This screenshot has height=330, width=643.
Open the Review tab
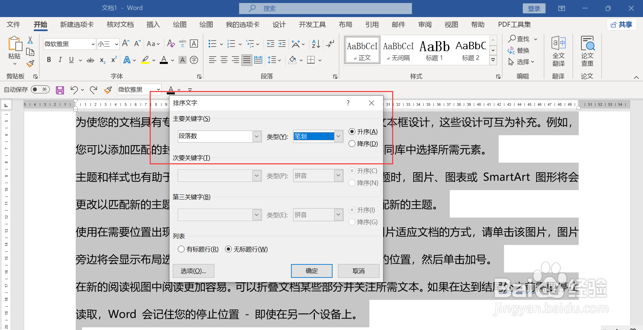425,24
